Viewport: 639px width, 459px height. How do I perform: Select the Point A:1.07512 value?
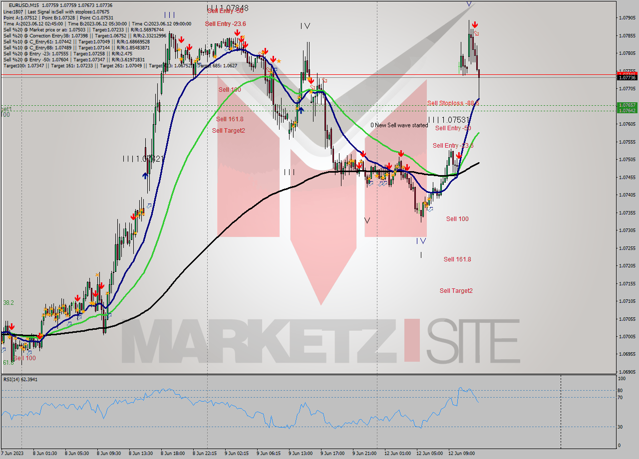point(19,17)
